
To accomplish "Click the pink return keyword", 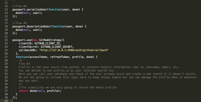I will (x=23, y=91).
